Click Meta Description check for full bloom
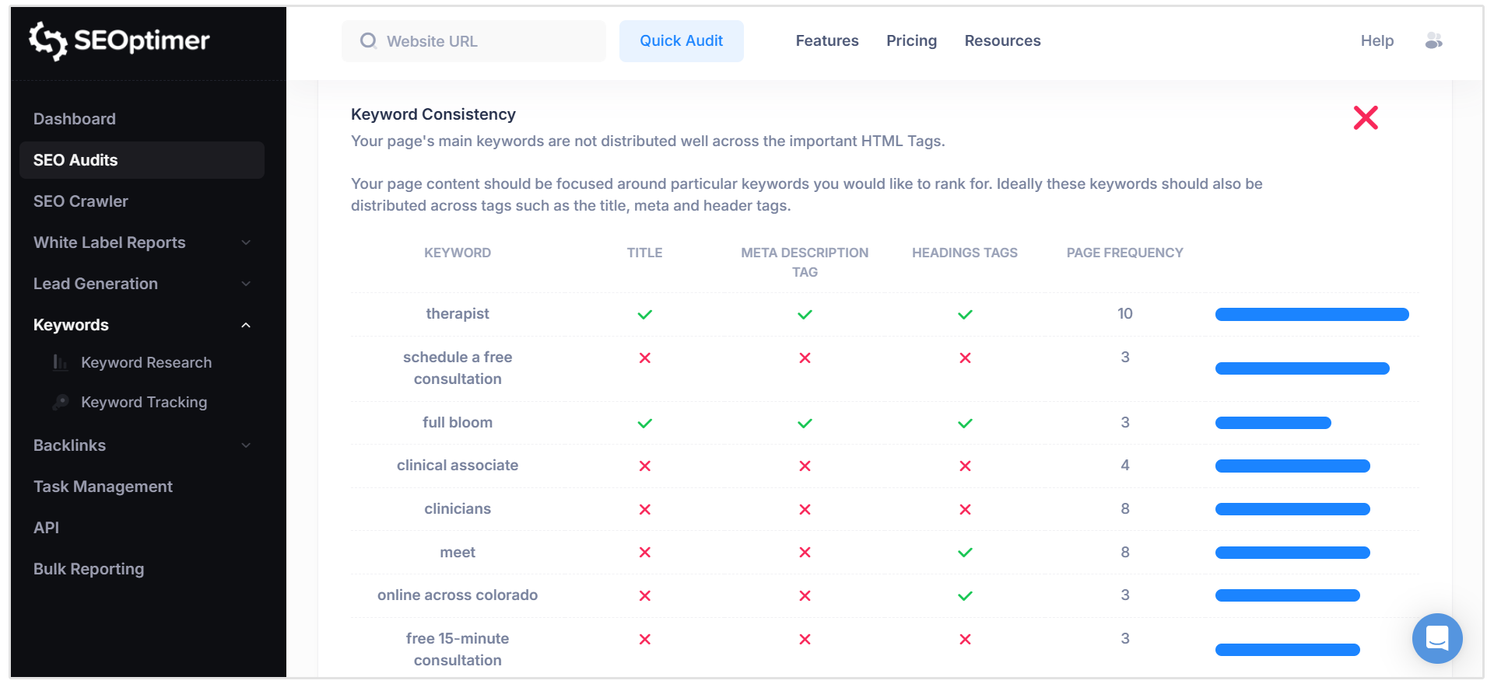The image size is (1494, 684). pyautogui.click(x=805, y=423)
